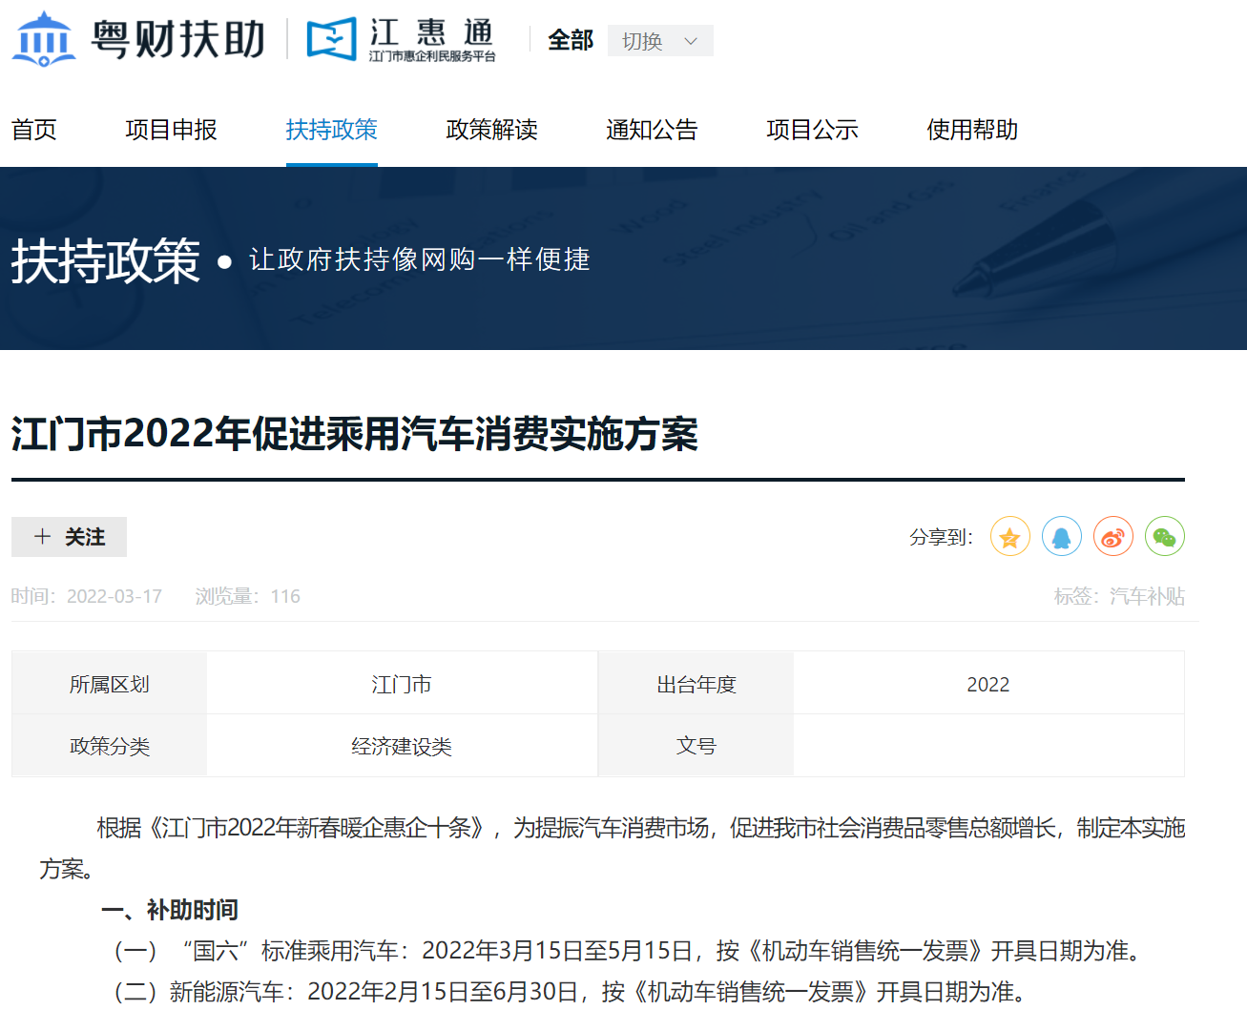Click the chevron arrow next to 切换
The width and height of the screenshot is (1247, 1010).
click(x=691, y=41)
